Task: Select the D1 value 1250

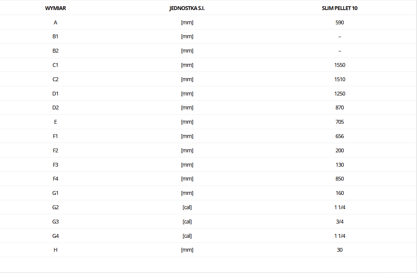Action: point(340,94)
